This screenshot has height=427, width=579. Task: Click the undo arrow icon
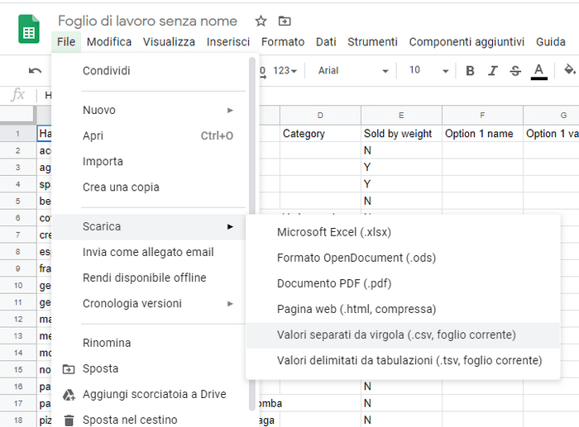pyautogui.click(x=35, y=71)
